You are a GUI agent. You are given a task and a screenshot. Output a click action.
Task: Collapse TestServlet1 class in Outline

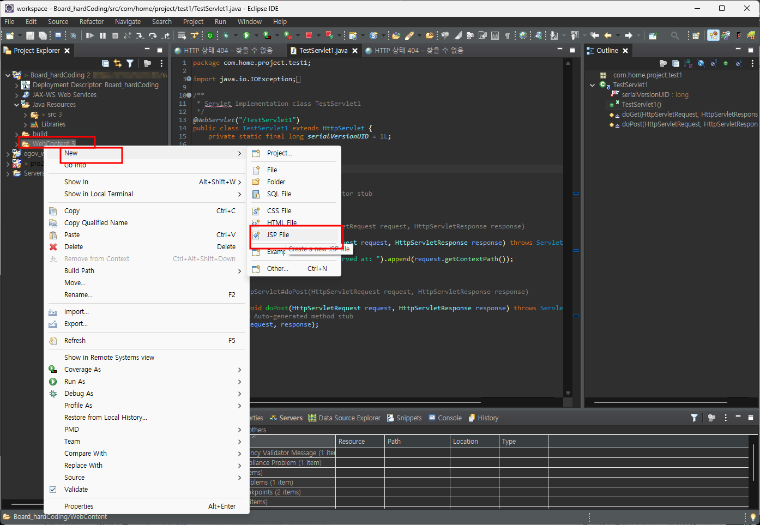592,85
